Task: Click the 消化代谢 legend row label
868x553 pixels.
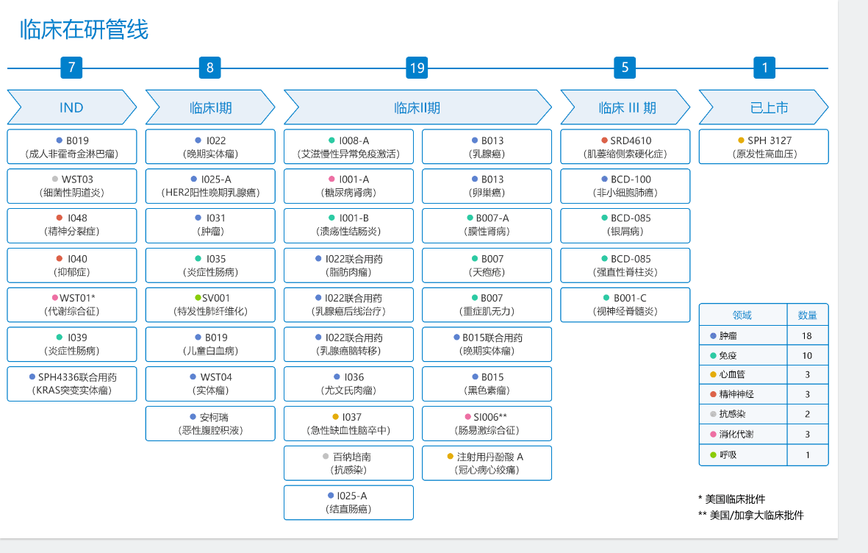Action: 736,435
